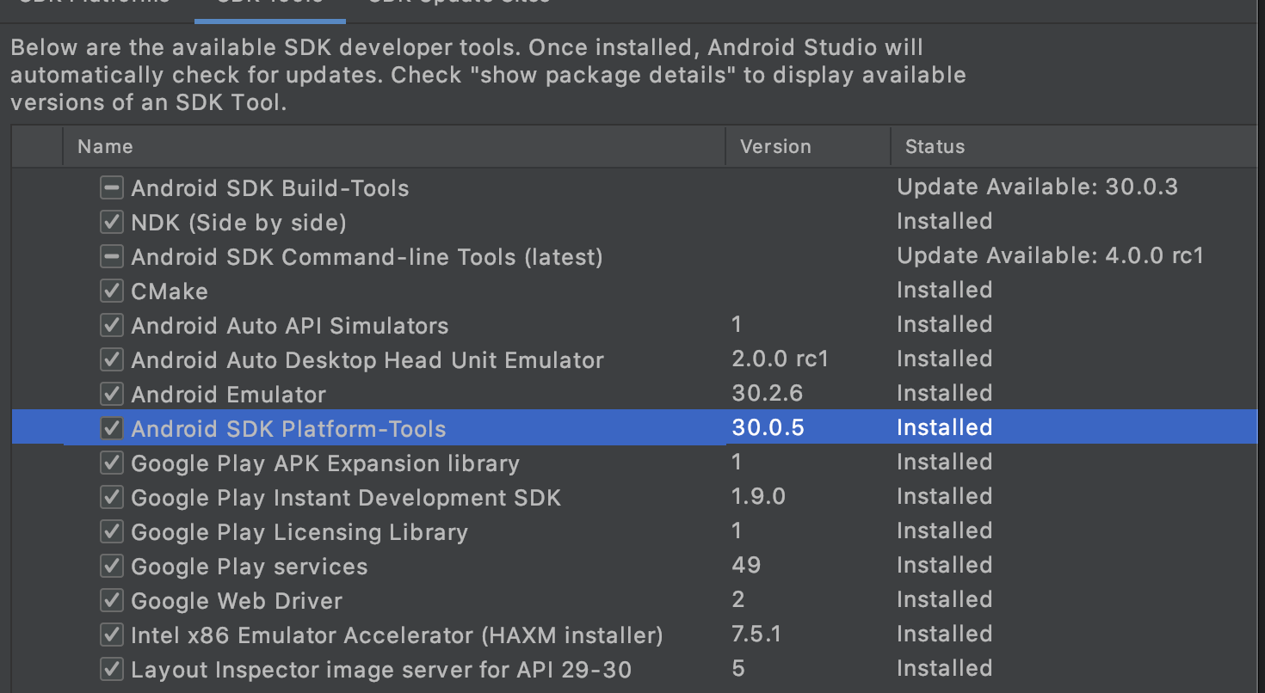Click Google Play services version '49'
The height and width of the screenshot is (693, 1265).
pyautogui.click(x=746, y=565)
